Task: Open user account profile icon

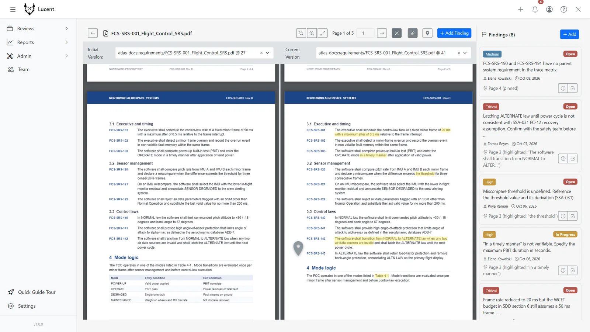Action: [x=549, y=10]
